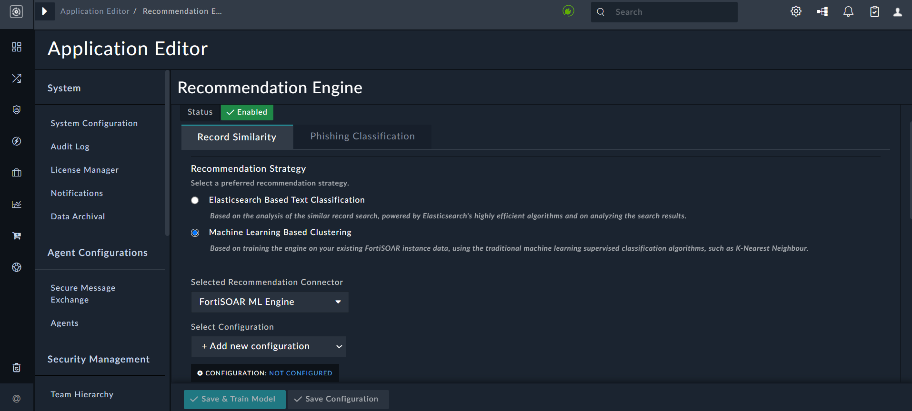Open the notifications bell icon
The width and height of the screenshot is (912, 411).
[x=848, y=11]
